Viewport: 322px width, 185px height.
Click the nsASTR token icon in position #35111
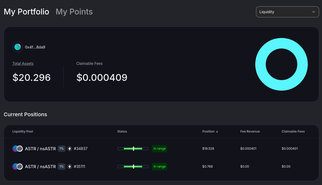pyautogui.click(x=20, y=167)
